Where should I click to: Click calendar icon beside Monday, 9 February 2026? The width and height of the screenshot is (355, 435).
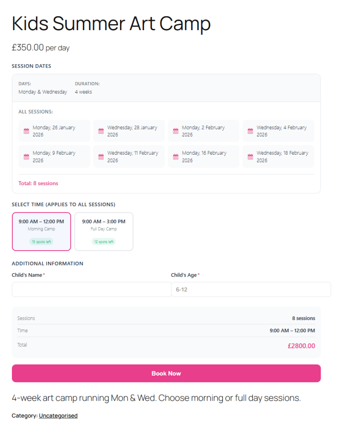tap(26, 157)
